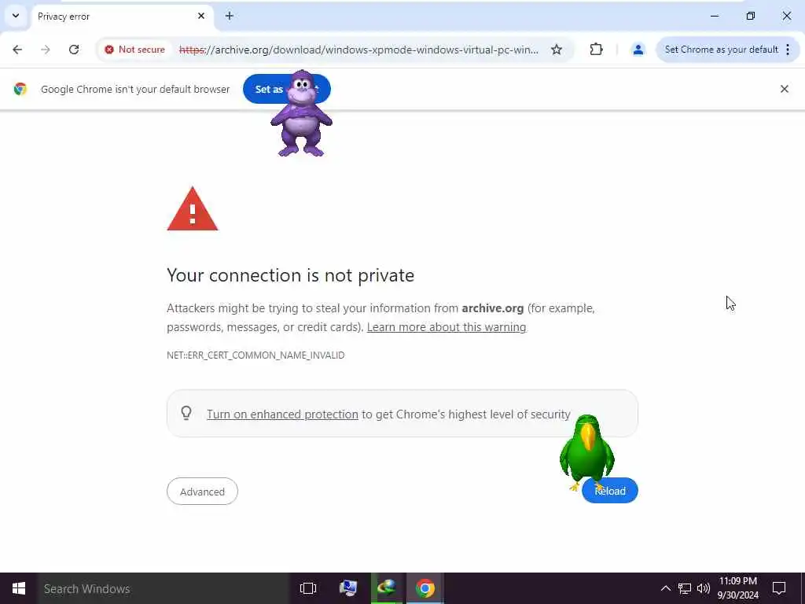Click Turn on enhanced protection link

click(x=282, y=414)
